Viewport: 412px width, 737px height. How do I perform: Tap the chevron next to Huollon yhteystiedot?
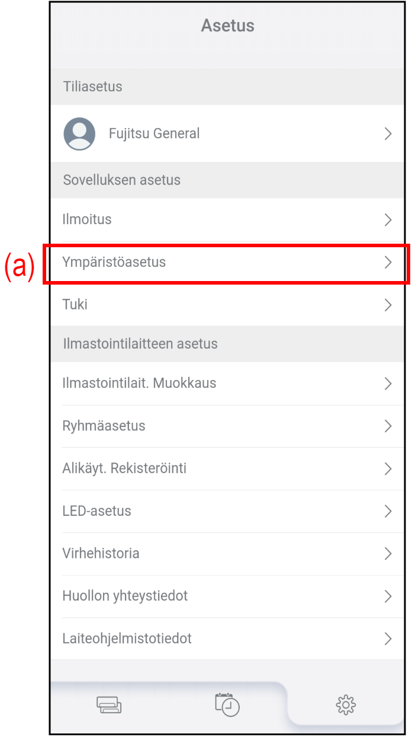pyautogui.click(x=388, y=596)
